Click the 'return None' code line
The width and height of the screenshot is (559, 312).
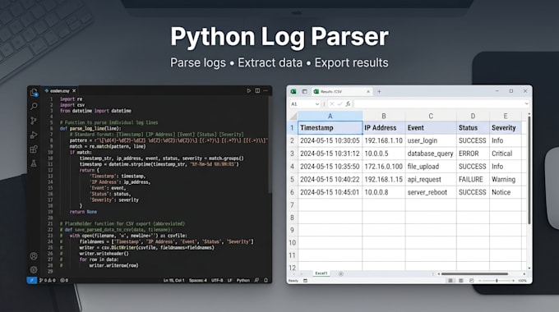[x=83, y=212]
